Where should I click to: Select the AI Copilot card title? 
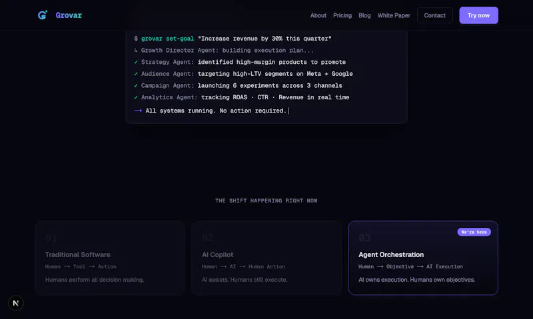click(218, 254)
